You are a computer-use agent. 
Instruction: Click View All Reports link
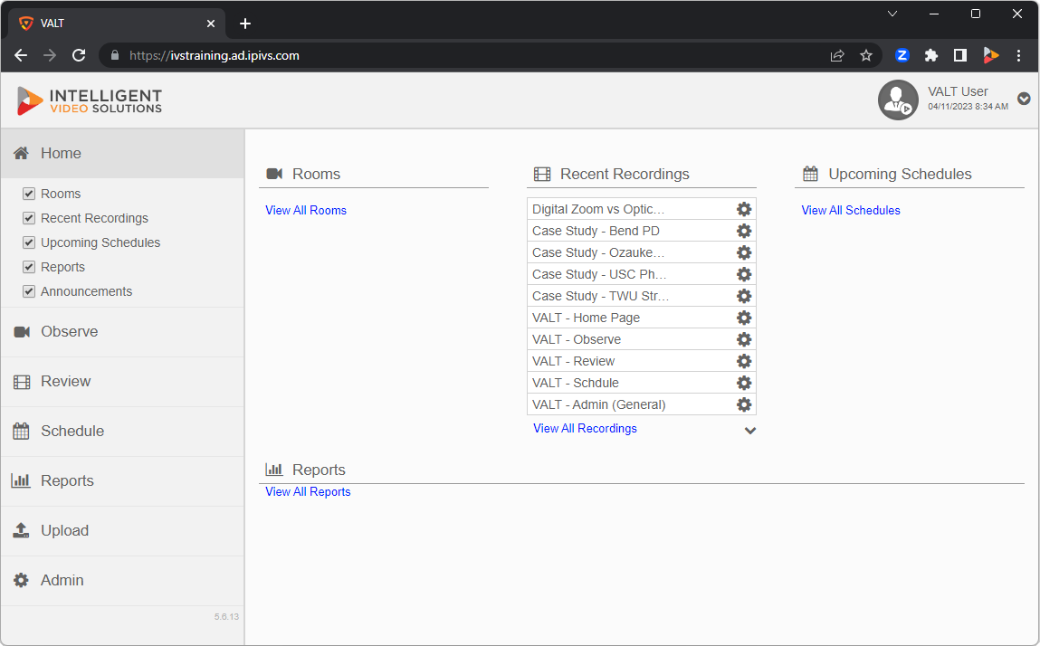[308, 491]
